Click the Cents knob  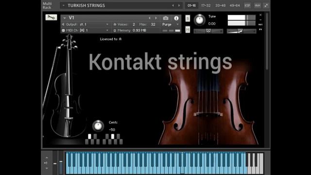pos(98,126)
